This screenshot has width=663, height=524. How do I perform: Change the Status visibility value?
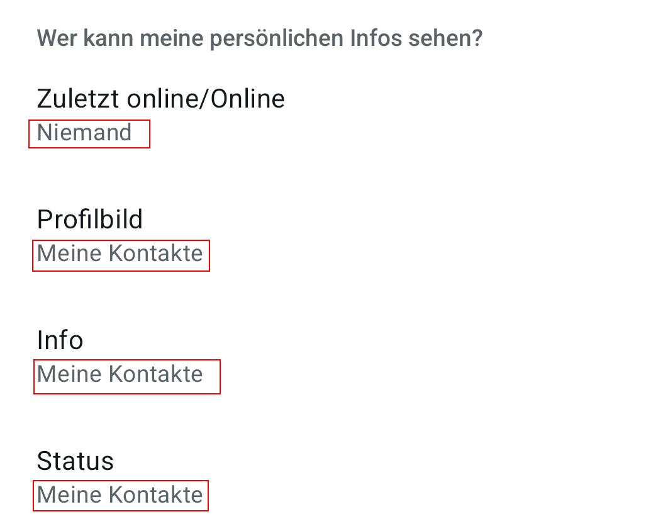(120, 495)
